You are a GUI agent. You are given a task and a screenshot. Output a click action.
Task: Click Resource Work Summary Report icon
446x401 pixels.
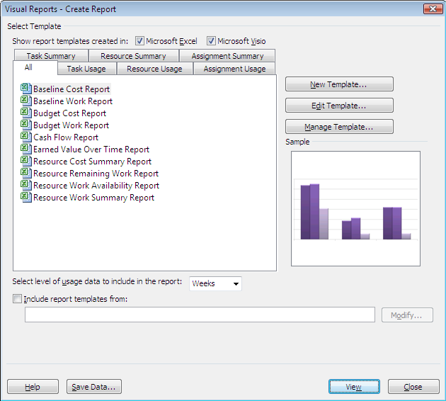click(26, 198)
